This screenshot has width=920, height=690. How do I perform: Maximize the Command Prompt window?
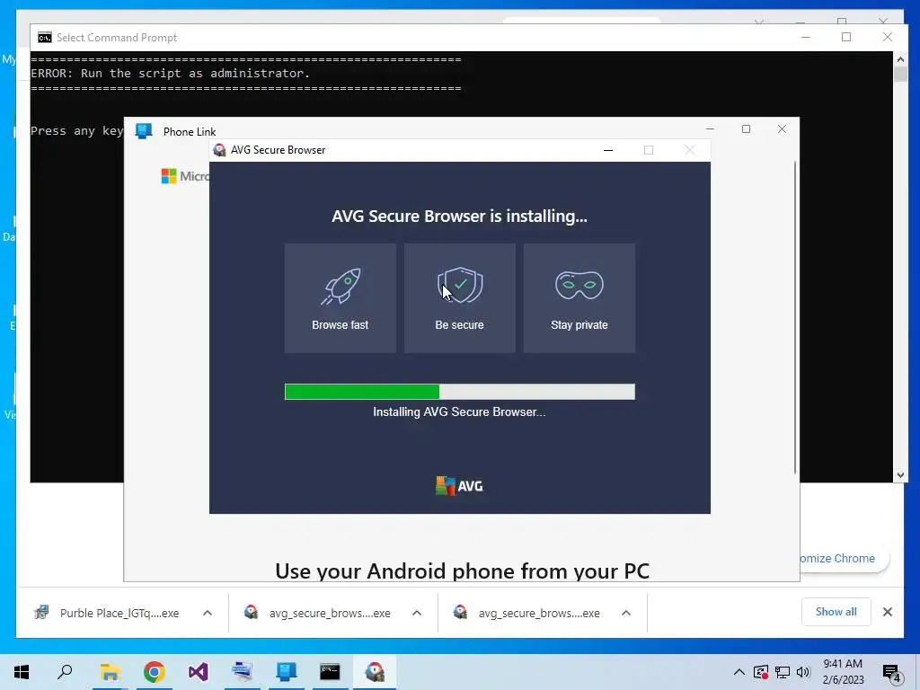[x=846, y=37]
